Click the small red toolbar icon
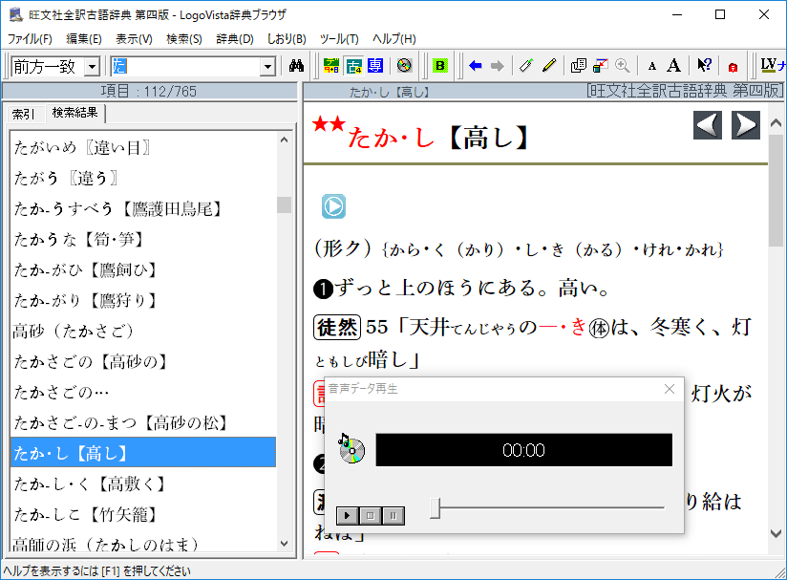Image resolution: width=787 pixels, height=580 pixels. point(733,66)
